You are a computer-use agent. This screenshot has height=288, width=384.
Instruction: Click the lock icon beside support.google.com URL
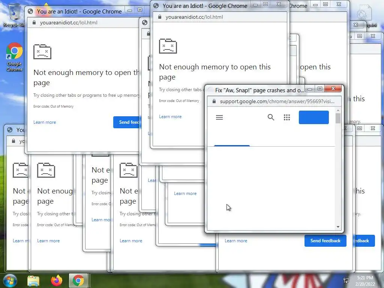pyautogui.click(x=214, y=101)
